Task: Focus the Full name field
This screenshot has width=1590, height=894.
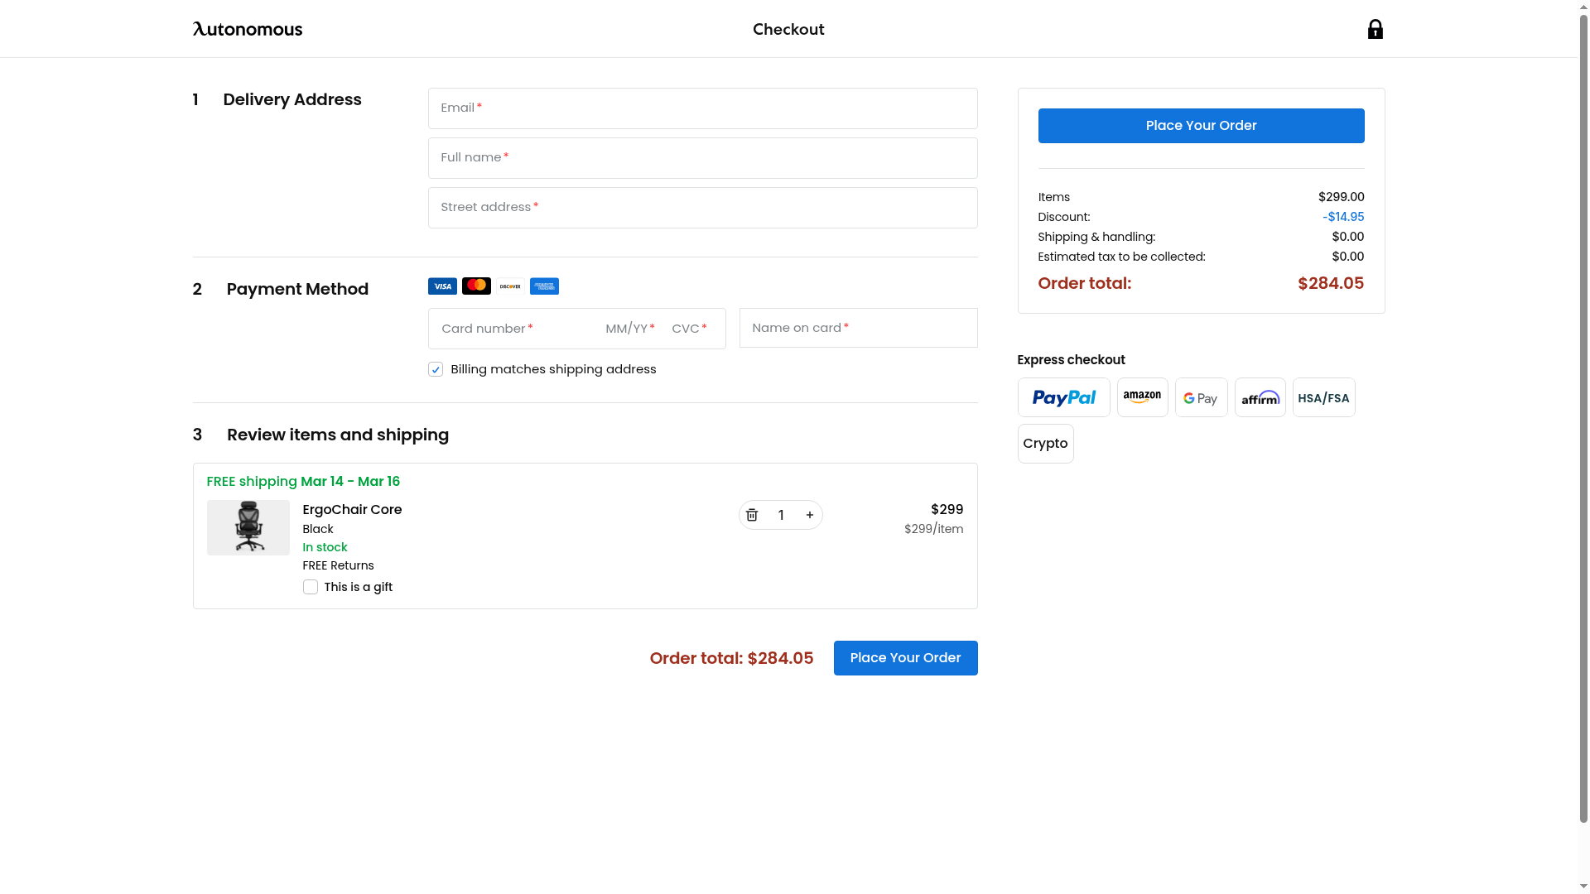Action: coord(702,158)
